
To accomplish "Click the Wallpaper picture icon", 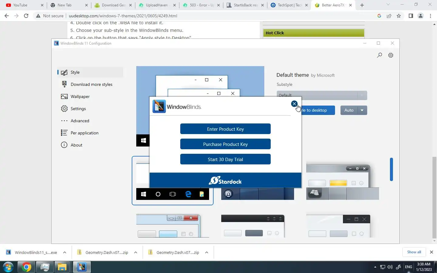I will pyautogui.click(x=64, y=96).
